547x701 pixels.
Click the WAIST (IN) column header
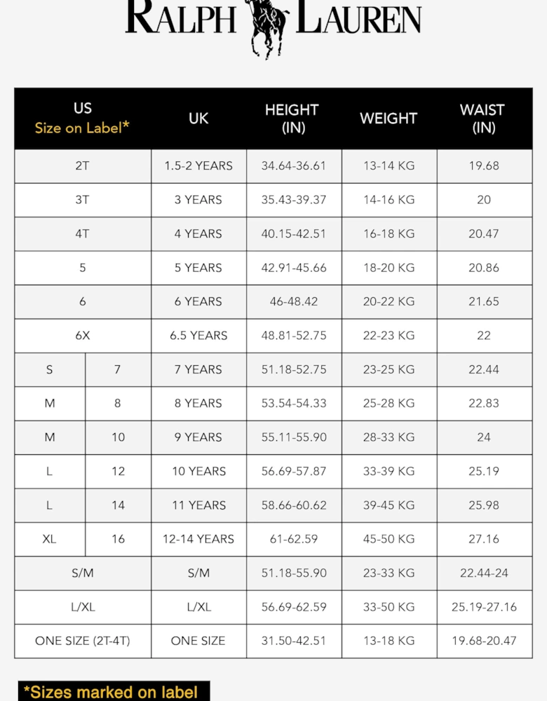point(483,118)
